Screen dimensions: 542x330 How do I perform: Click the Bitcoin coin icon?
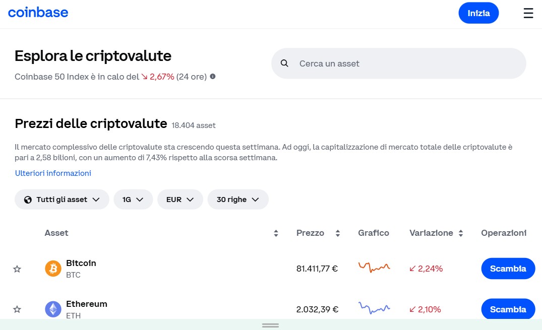pyautogui.click(x=53, y=269)
